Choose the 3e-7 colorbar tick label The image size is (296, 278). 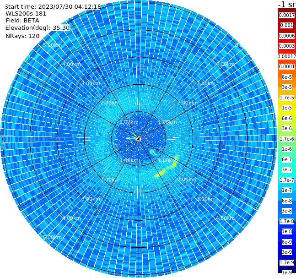pos(287,169)
